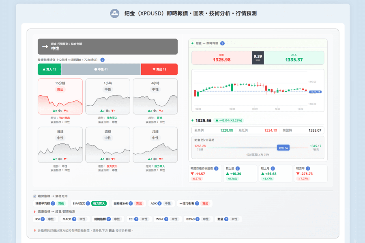Click the 7日低 1265.28 value
This screenshot has width=365, height=243.
tap(200, 146)
